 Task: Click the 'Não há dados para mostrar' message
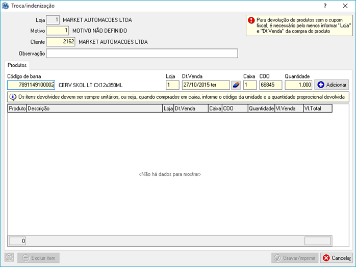tap(170, 174)
